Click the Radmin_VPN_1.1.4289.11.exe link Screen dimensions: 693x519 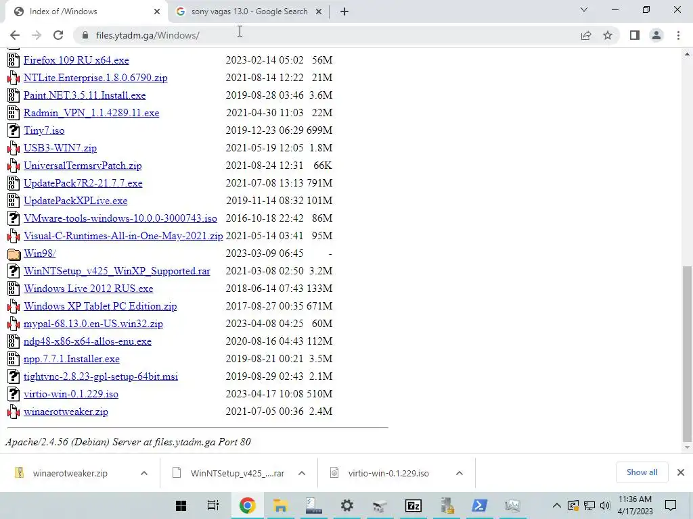[91, 113]
